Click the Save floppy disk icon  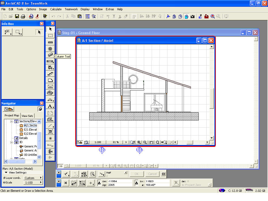click(x=17, y=17)
